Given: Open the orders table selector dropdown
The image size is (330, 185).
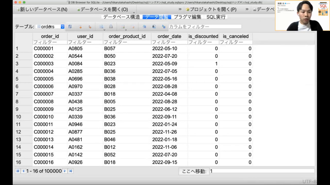Looking at the screenshot, I should 63,27.
